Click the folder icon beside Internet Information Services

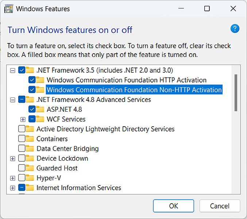pyautogui.click(x=30, y=188)
